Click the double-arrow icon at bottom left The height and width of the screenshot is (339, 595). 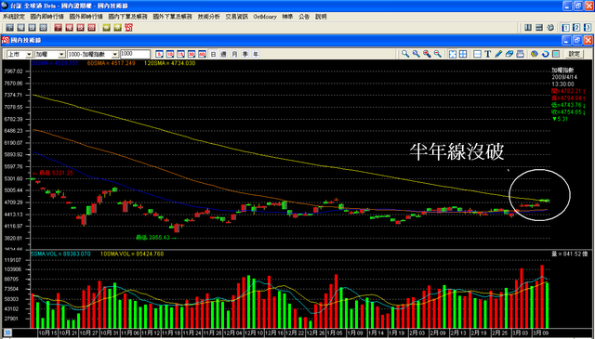[x=7, y=332]
